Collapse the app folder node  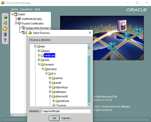point(35,46)
